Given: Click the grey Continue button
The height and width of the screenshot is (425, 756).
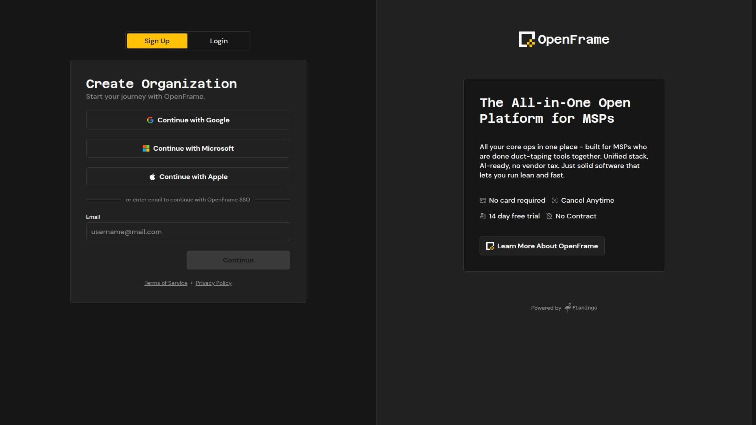Looking at the screenshot, I should click(x=238, y=260).
